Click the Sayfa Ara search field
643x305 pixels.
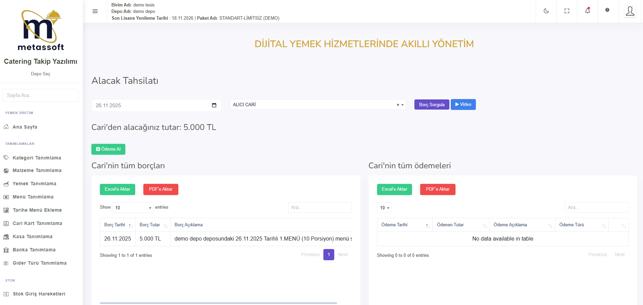41,95
